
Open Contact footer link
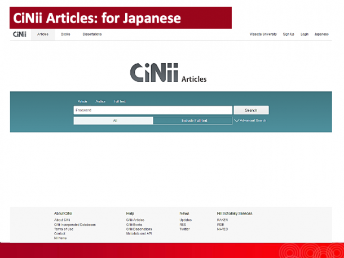(60, 233)
